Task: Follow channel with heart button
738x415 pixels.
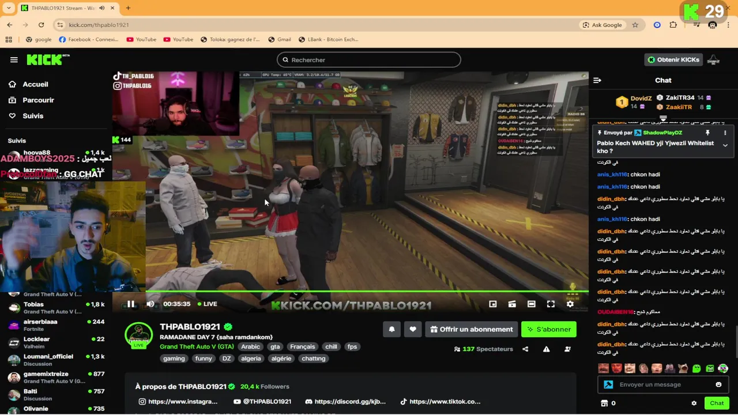Action: click(x=413, y=329)
